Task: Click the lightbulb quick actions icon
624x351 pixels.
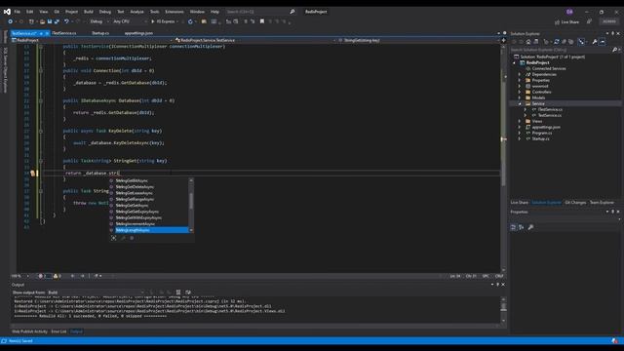Action: click(x=33, y=174)
